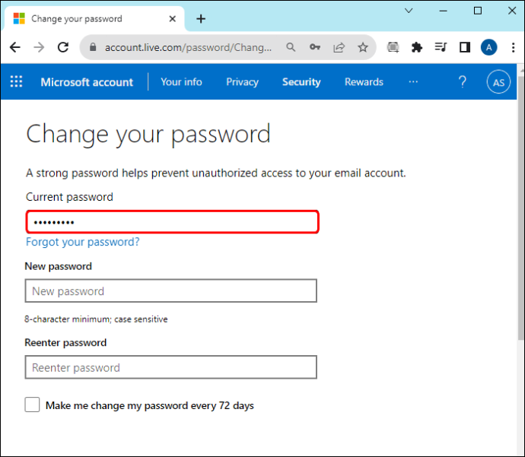The height and width of the screenshot is (457, 525).
Task: Select the Change your password browser tab
Action: click(x=94, y=19)
